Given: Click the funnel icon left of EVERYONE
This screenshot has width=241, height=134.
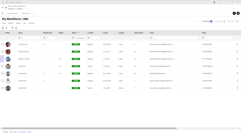Looking at the screenshot, I should (200, 21).
